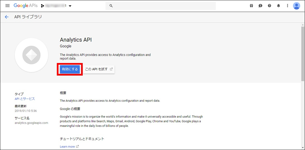Click the Google の概要 heading
This screenshot has width=305, height=150.
click(70, 109)
